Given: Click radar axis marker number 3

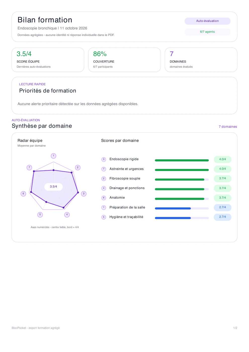Looking at the screenshot, I should tap(84, 194).
